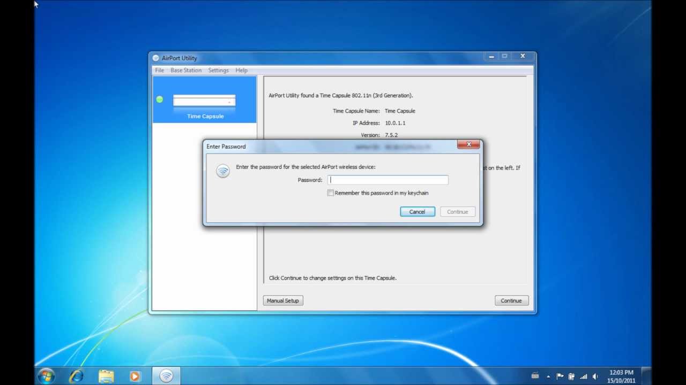Screen dimensions: 686x385
Task: Click the Manual Setup button
Action: click(283, 301)
